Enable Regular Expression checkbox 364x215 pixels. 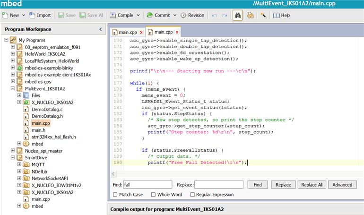click(192, 194)
